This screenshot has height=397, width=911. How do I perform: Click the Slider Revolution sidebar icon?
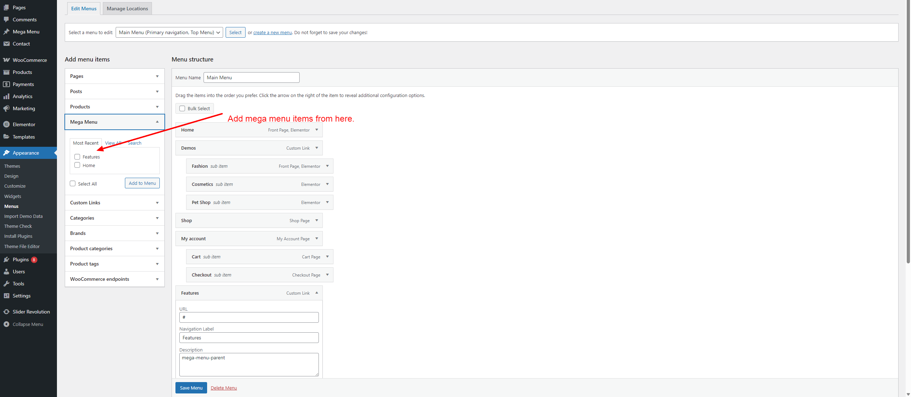pyautogui.click(x=6, y=312)
